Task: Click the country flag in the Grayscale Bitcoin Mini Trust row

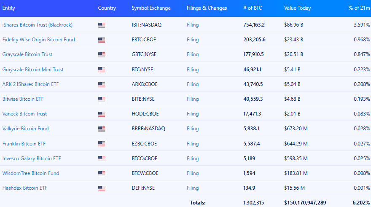Action: pyautogui.click(x=101, y=70)
